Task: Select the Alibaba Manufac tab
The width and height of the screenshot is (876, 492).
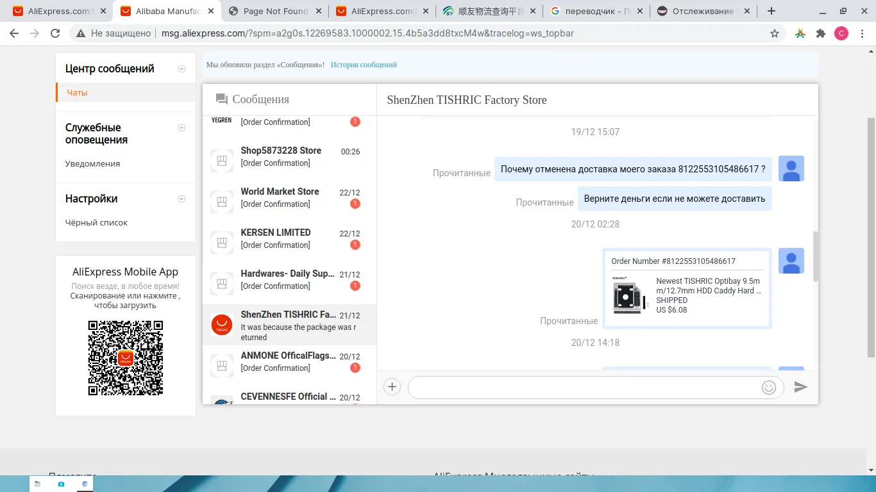Action: point(168,11)
